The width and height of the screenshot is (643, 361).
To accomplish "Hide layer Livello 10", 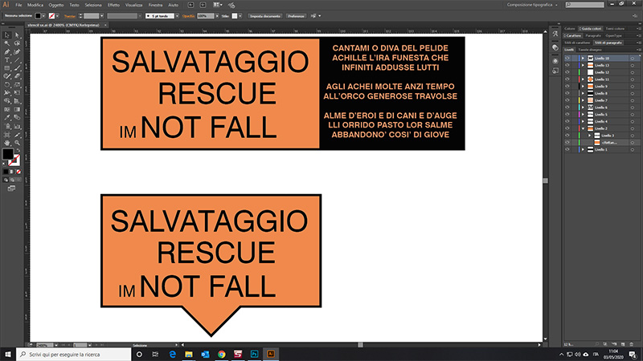I will point(567,59).
